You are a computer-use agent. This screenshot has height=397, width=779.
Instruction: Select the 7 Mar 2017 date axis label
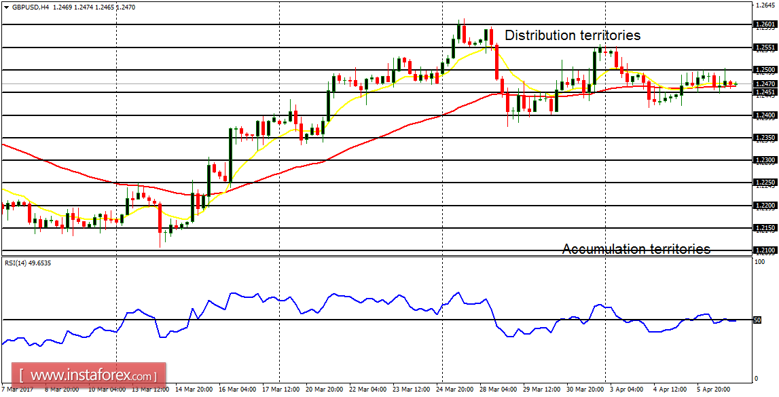pos(17,390)
